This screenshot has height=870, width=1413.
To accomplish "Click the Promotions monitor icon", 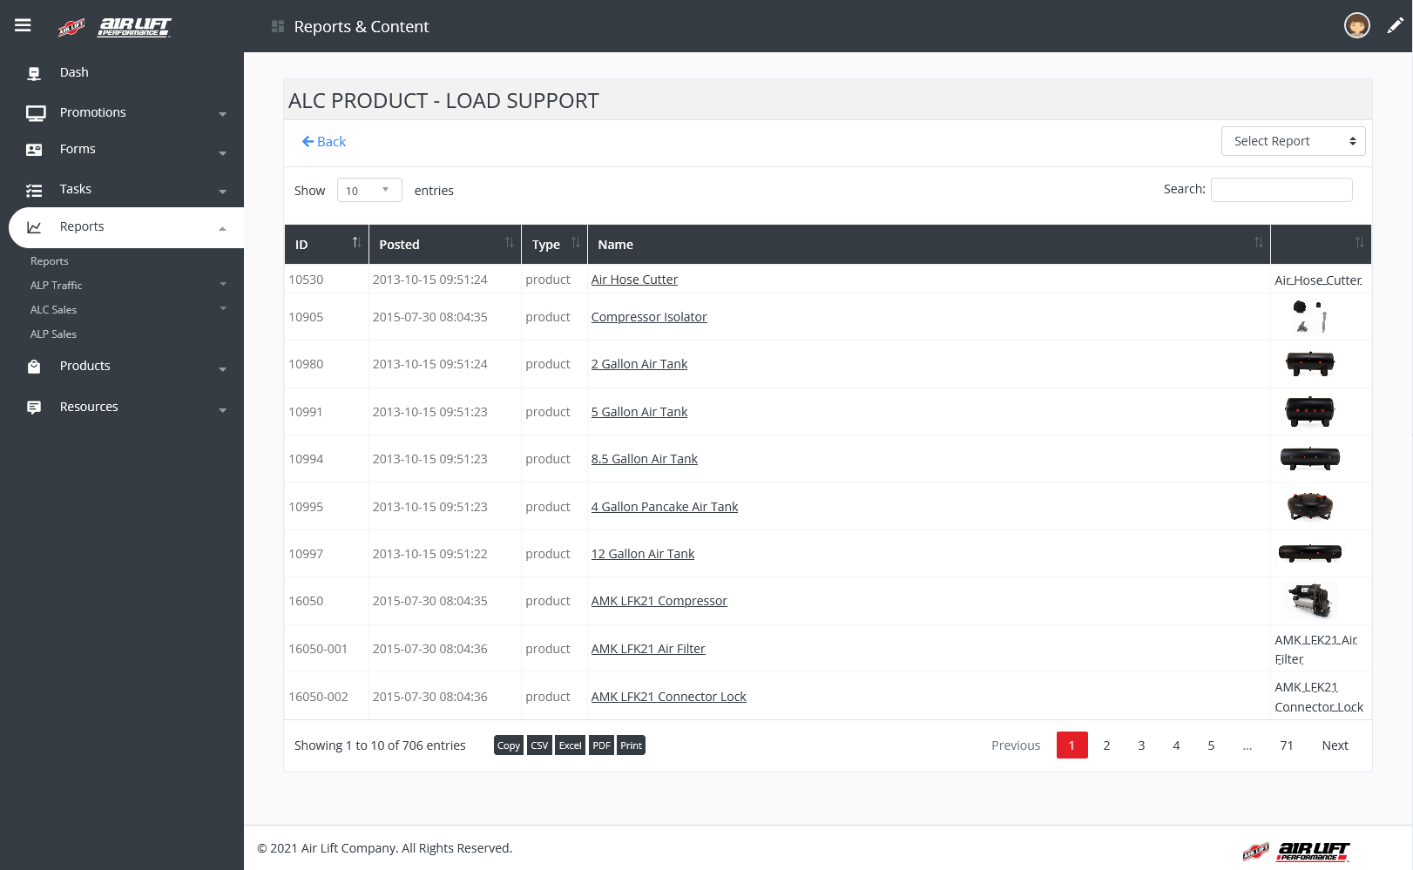I will [36, 113].
